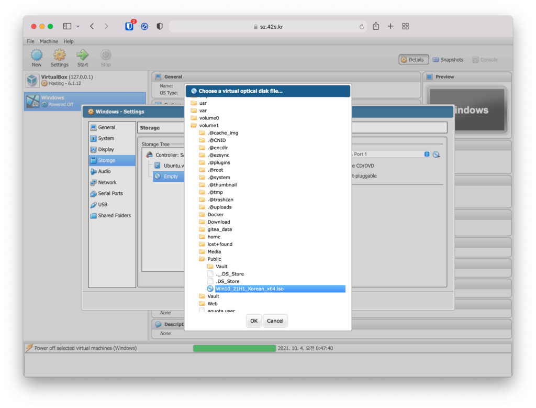Expand the volume0 folder
The width and height of the screenshot is (536, 408).
click(194, 118)
